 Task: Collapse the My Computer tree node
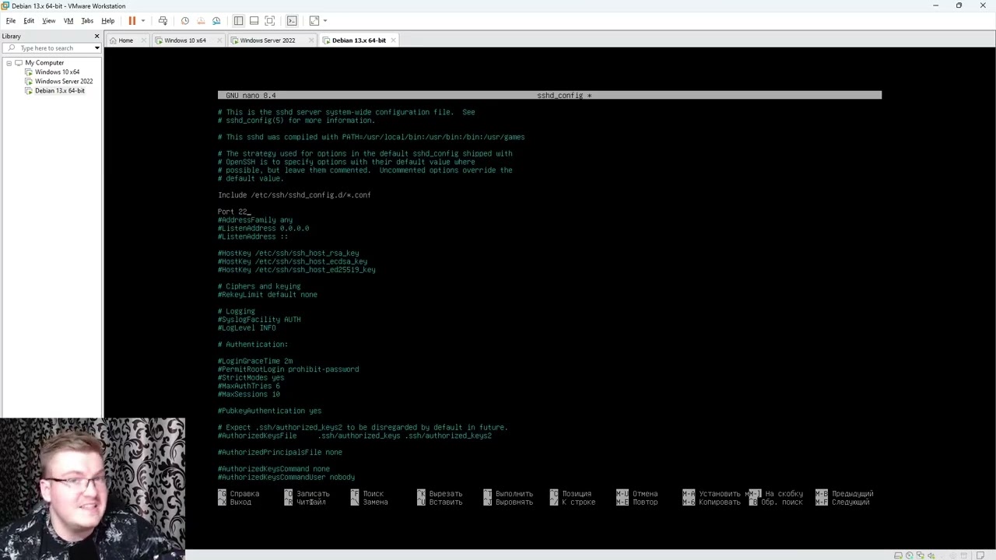pos(9,63)
